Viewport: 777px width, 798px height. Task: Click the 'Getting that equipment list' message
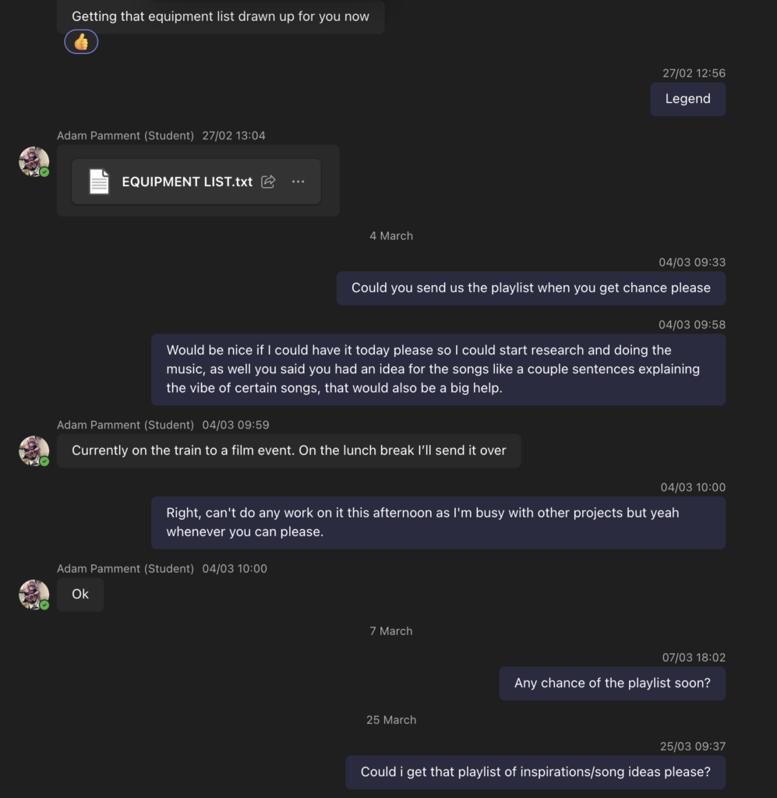(x=221, y=16)
